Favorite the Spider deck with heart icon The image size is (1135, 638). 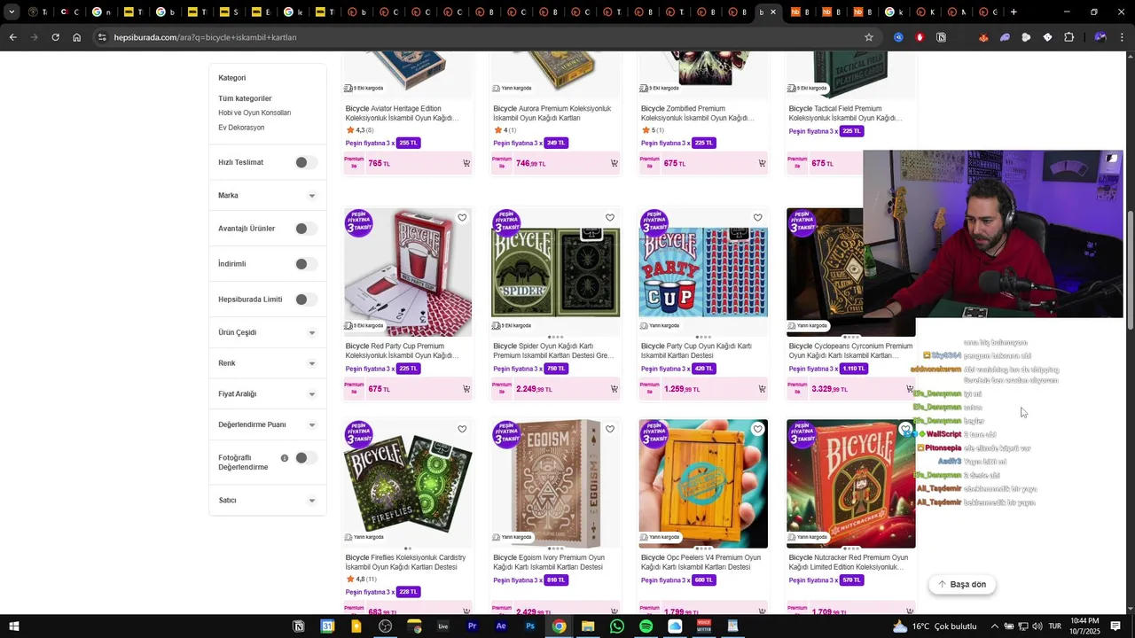pyautogui.click(x=610, y=218)
